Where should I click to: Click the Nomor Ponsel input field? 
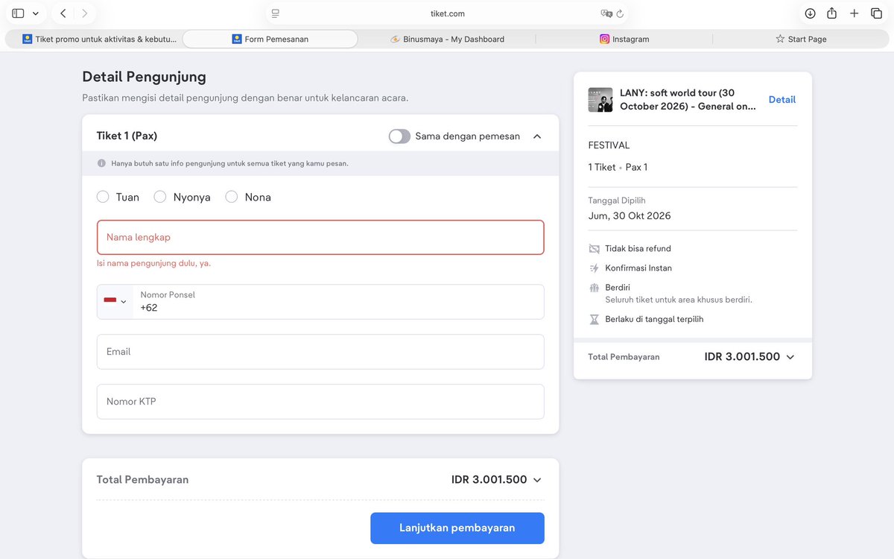point(338,301)
